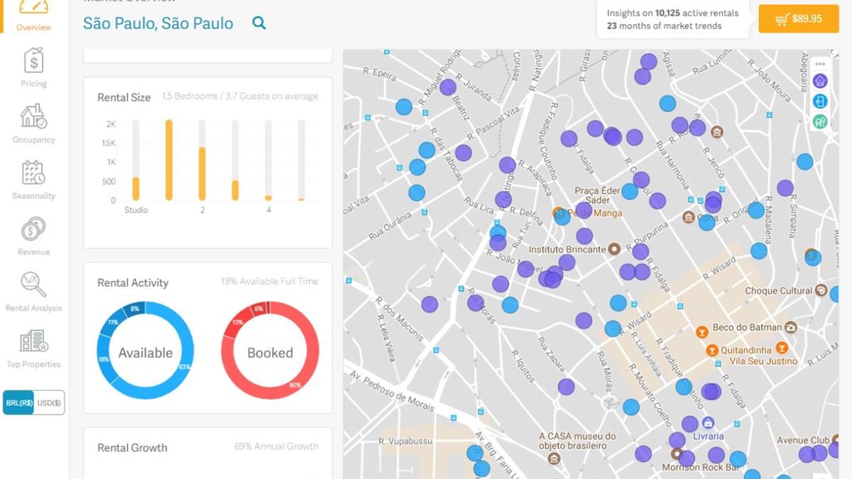The width and height of the screenshot is (852, 479).
Task: Switch currency to USD($)
Action: [49, 403]
